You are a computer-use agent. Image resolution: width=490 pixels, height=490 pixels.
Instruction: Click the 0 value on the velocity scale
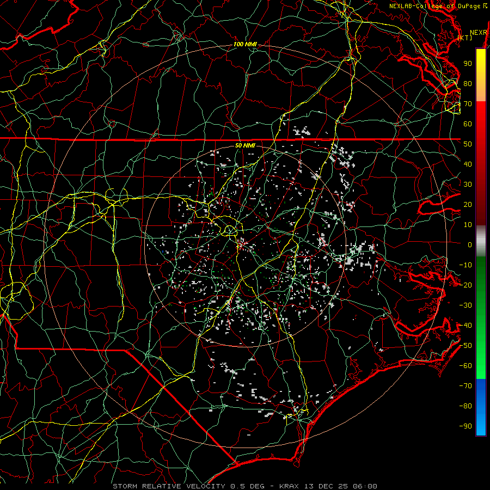(470, 244)
